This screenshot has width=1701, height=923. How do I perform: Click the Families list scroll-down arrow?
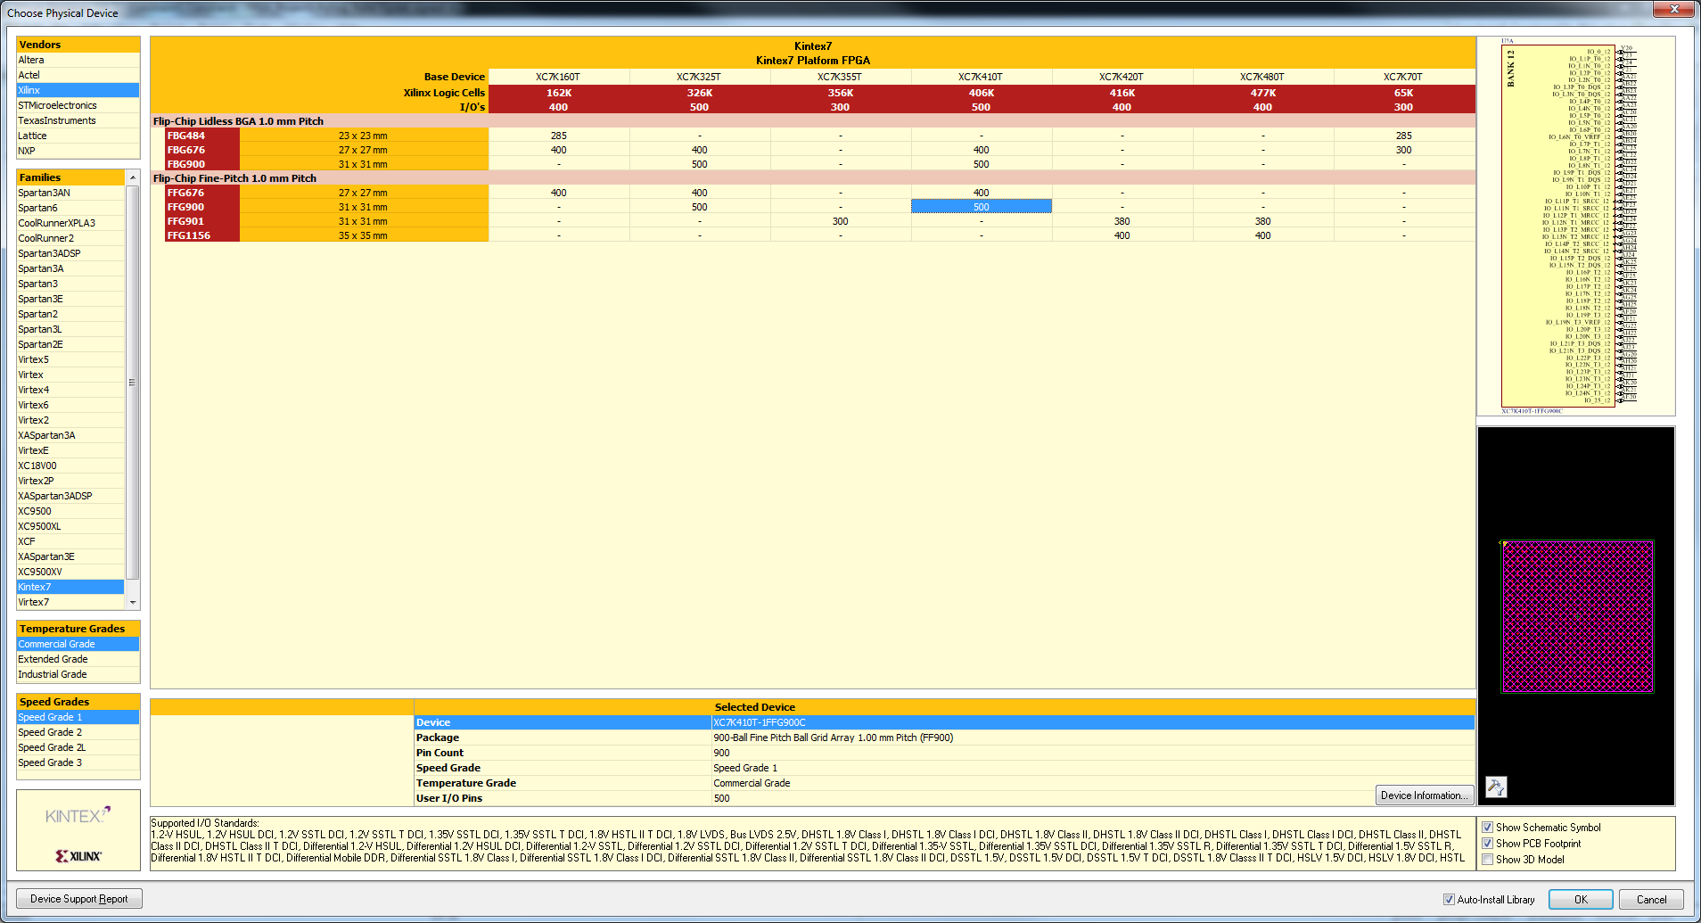pyautogui.click(x=133, y=603)
